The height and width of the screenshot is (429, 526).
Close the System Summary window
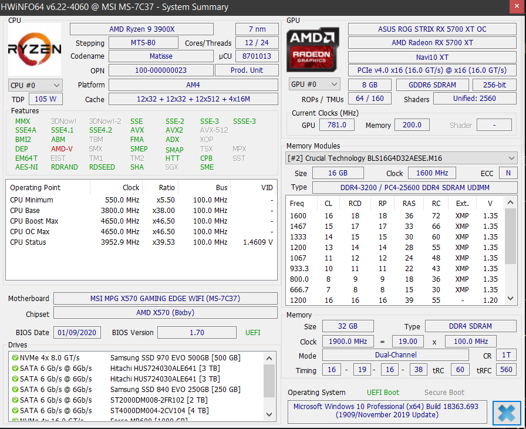pyautogui.click(x=517, y=6)
